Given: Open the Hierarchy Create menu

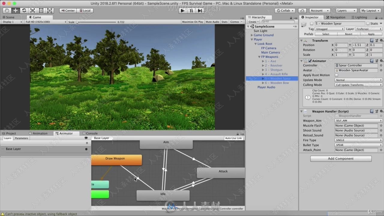Looking at the screenshot, I should tap(253, 22).
